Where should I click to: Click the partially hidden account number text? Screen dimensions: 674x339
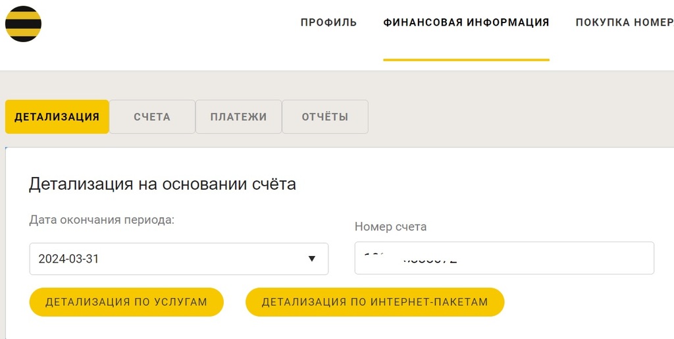pos(411,257)
